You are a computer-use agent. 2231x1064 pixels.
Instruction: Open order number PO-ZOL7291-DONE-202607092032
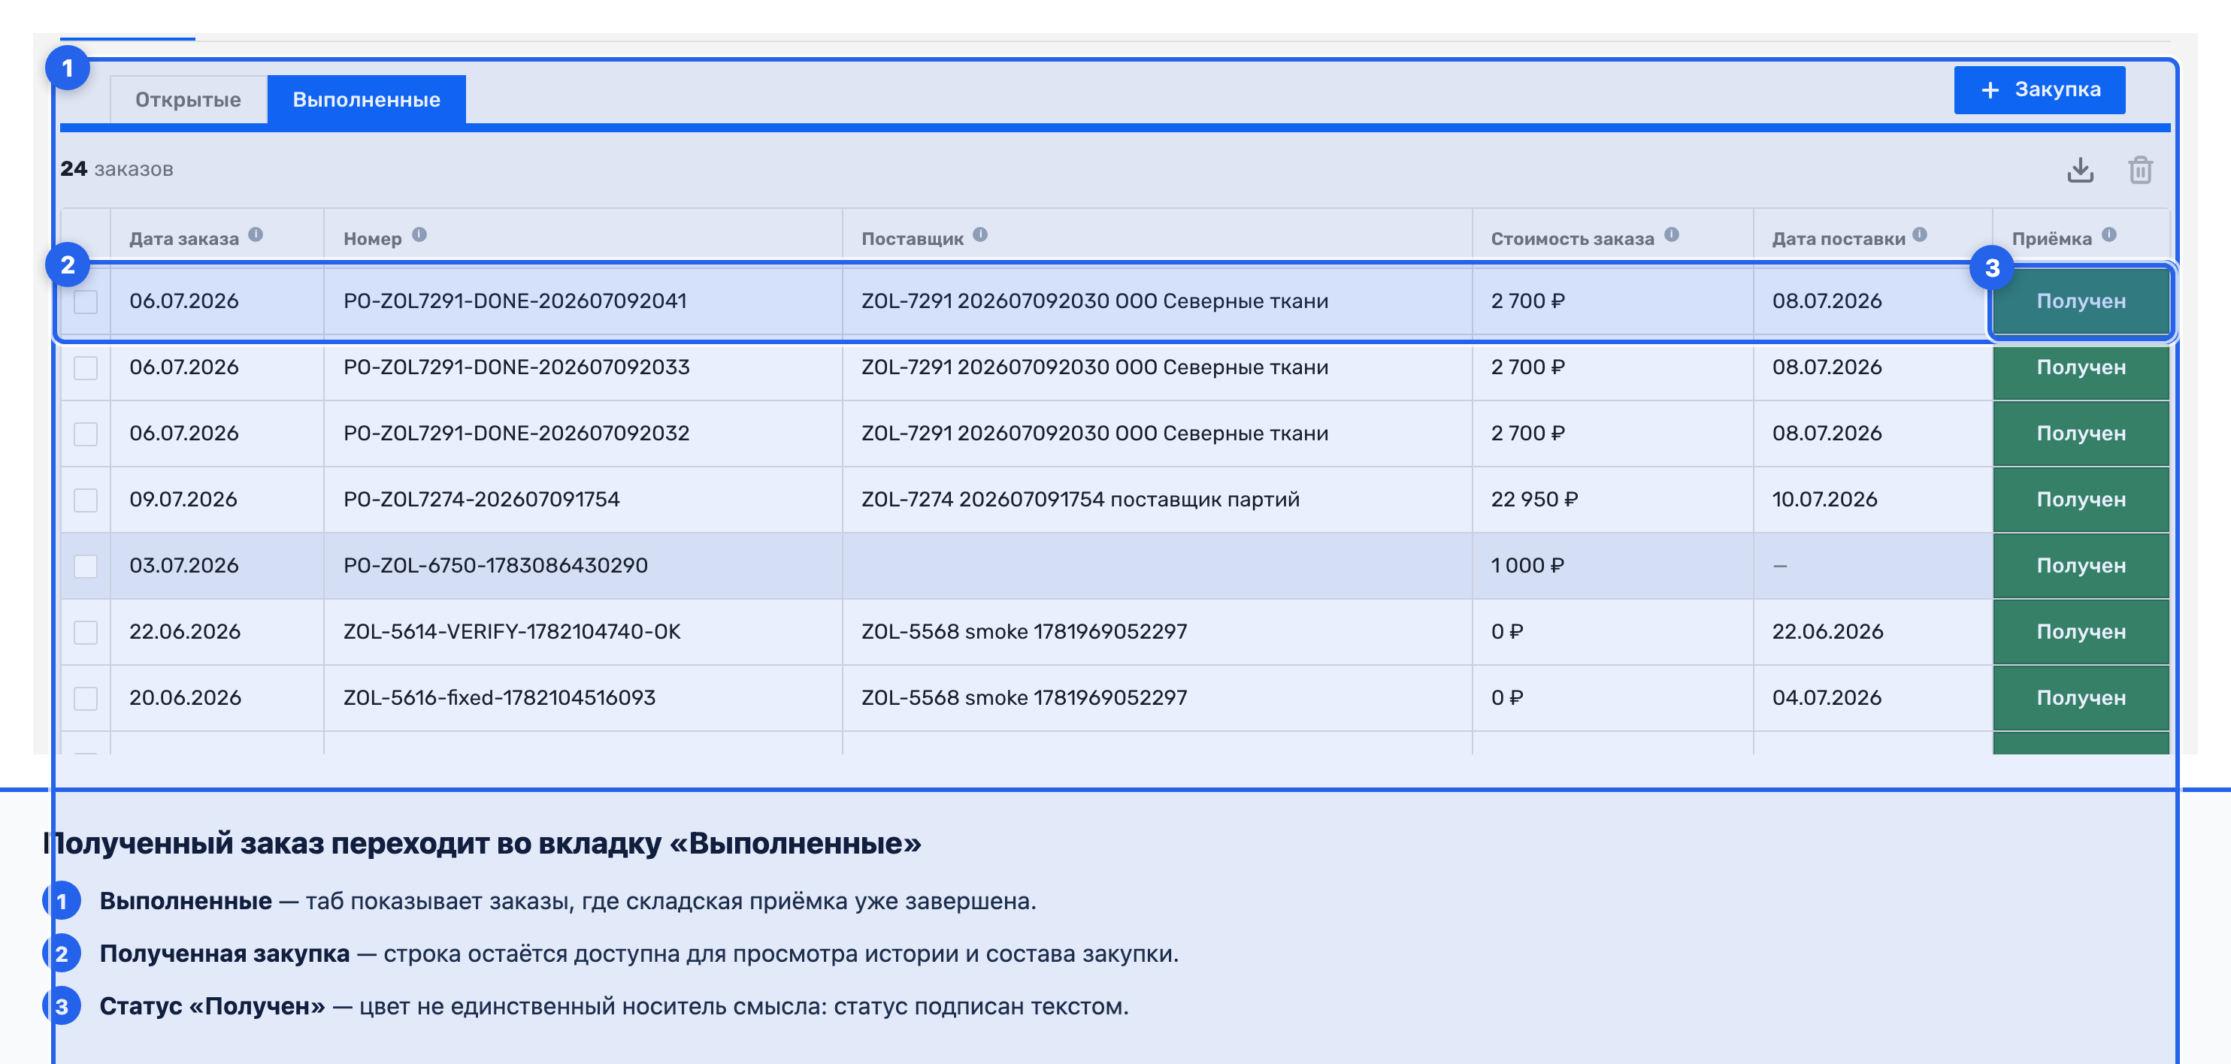click(516, 434)
